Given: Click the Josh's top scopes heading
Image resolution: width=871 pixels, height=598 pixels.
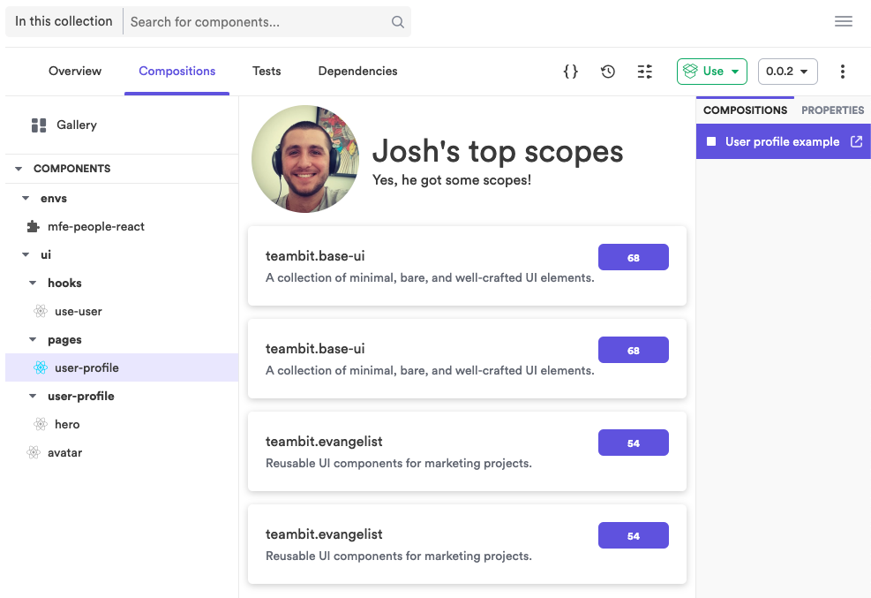Looking at the screenshot, I should pos(498,151).
